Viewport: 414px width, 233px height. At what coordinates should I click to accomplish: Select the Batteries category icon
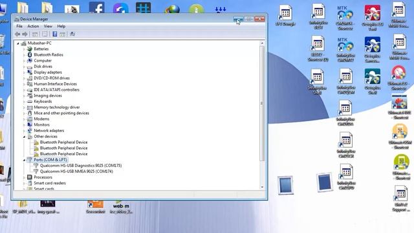coord(30,49)
